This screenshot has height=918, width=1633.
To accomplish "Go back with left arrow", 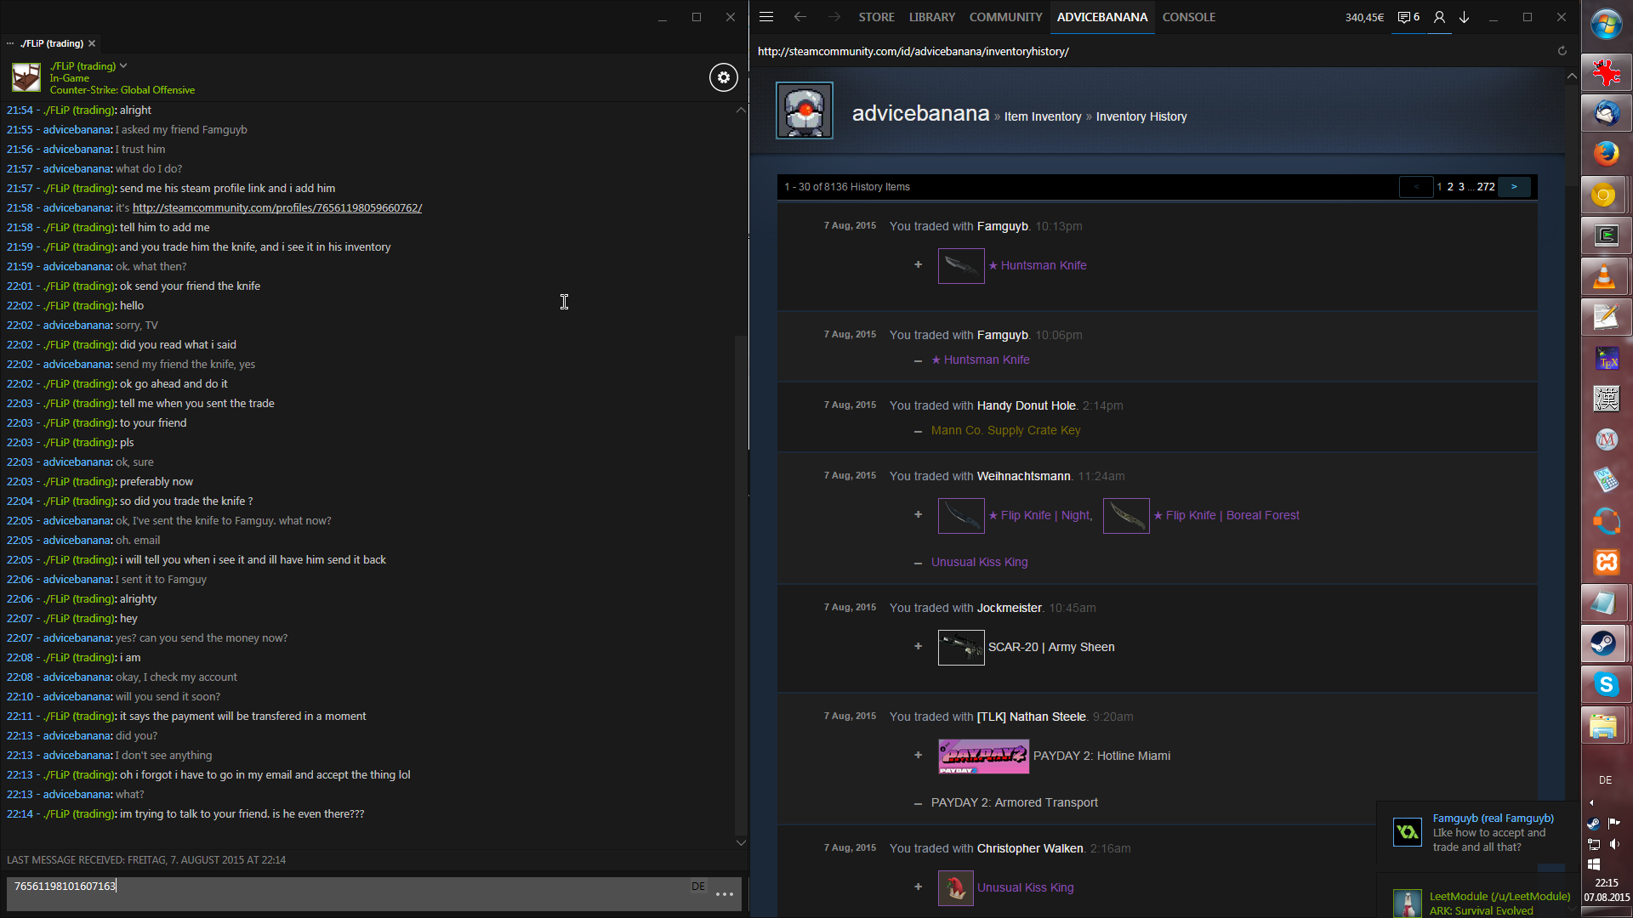I will (799, 17).
